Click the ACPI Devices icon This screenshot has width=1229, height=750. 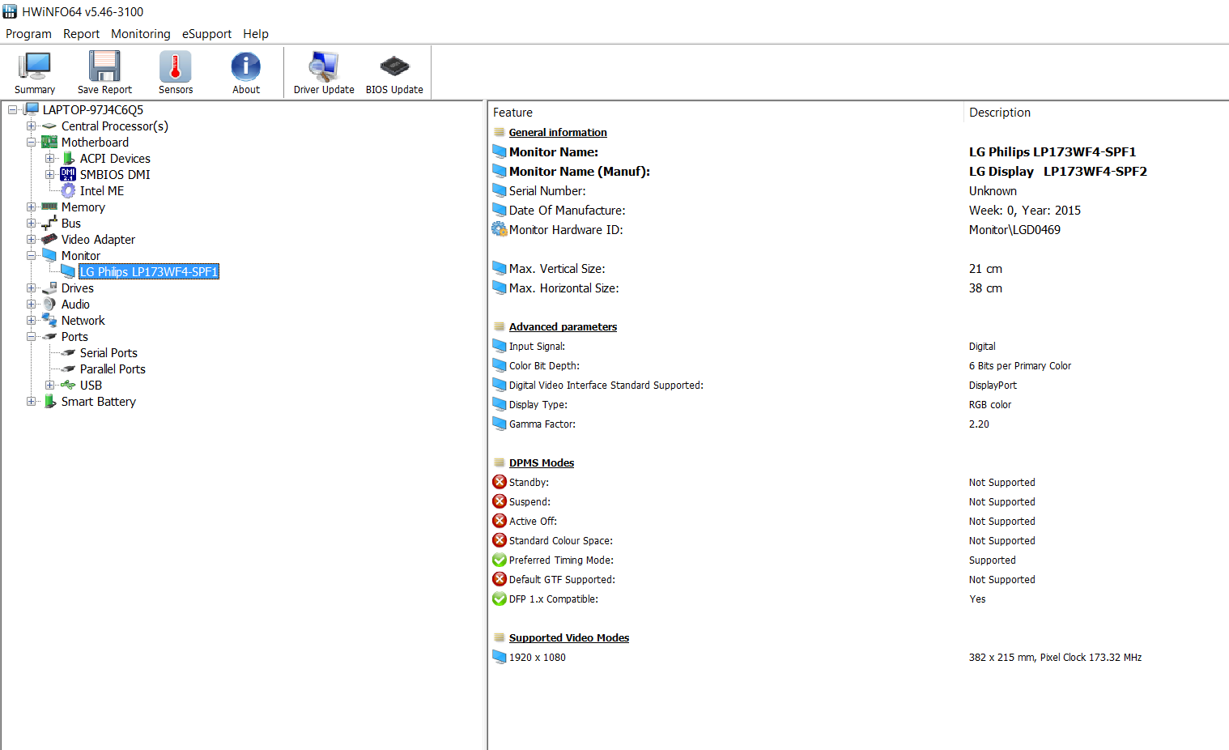coord(69,158)
